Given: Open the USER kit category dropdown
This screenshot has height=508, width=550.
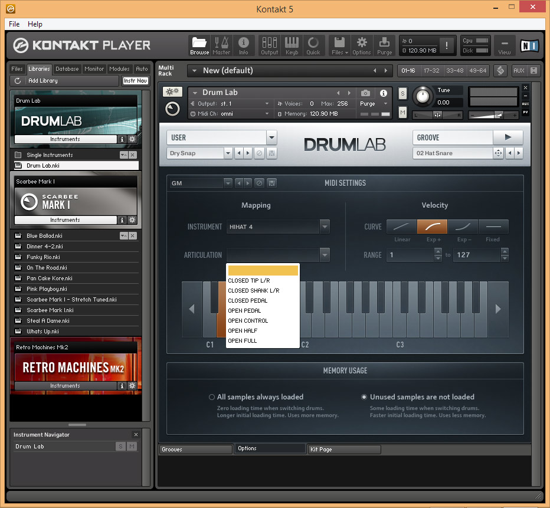Looking at the screenshot, I should 271,137.
